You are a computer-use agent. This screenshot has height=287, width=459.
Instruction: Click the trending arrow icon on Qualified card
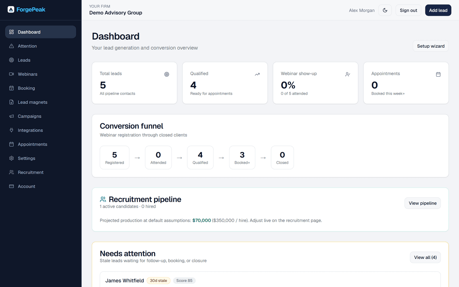tap(257, 74)
